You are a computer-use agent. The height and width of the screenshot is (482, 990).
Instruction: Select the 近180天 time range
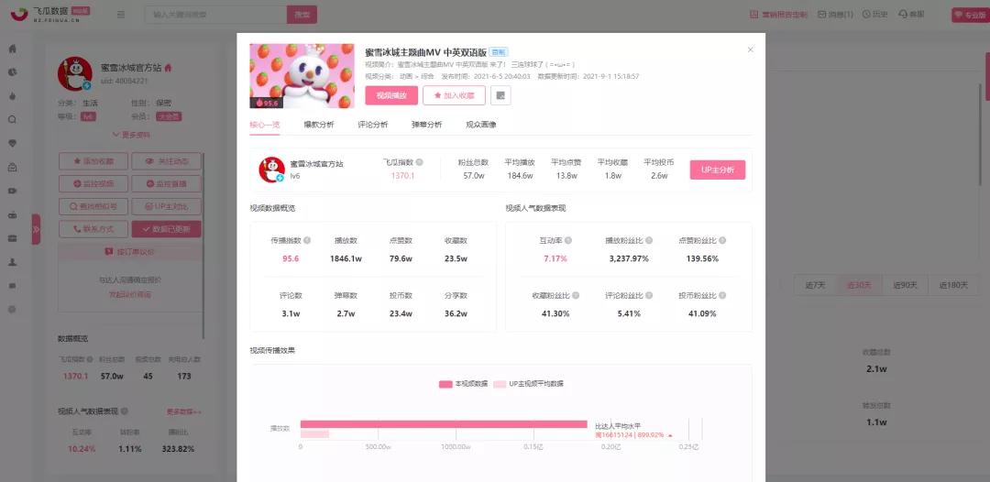[x=952, y=285]
